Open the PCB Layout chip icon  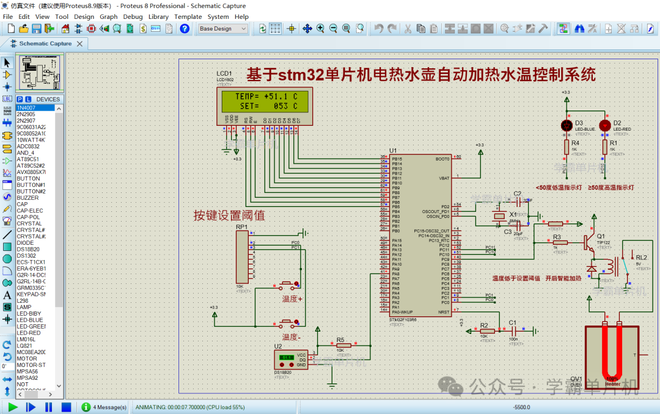coord(91,29)
